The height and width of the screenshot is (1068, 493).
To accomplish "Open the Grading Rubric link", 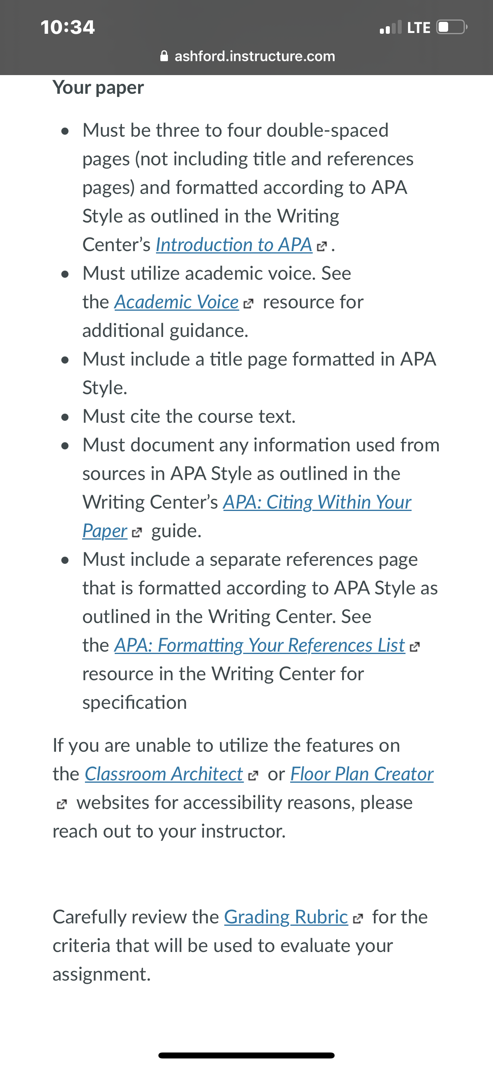I will click(286, 917).
